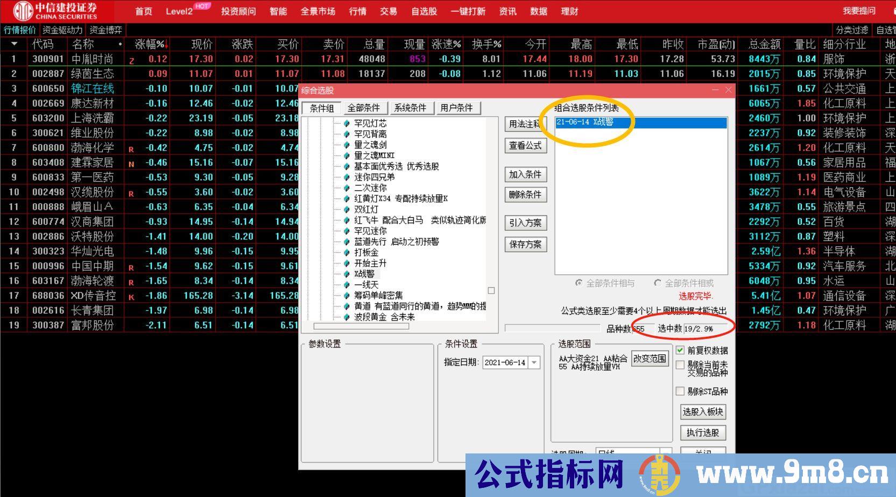This screenshot has width=896, height=497.
Task: Click the 保存方案 button
Action: coord(526,244)
